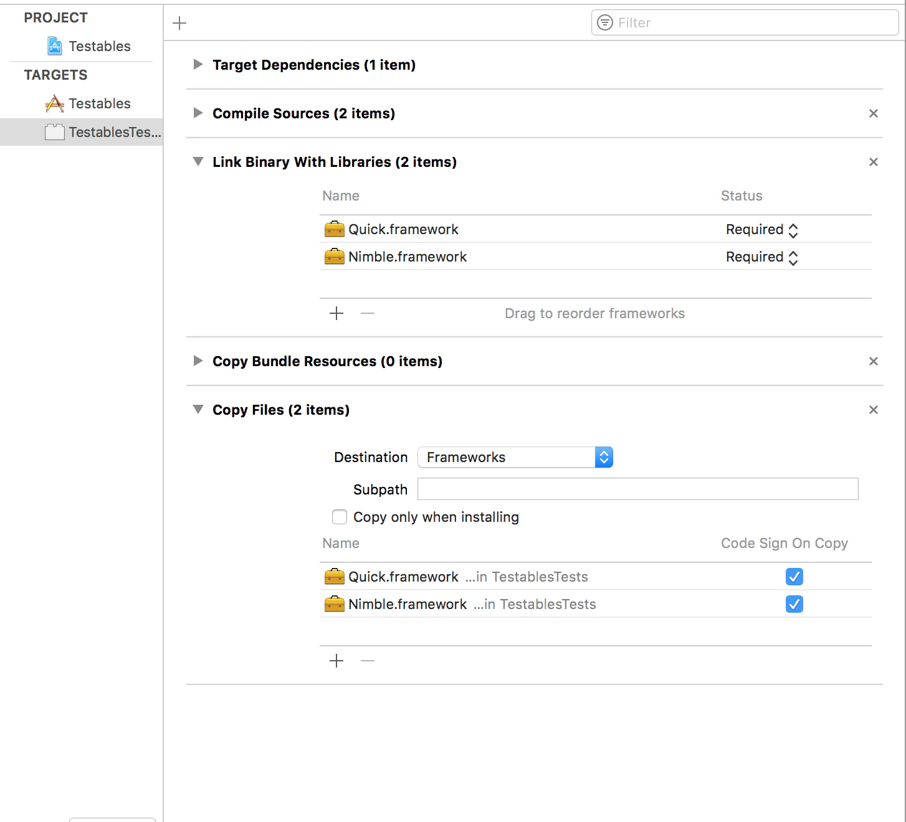Collapse Link Binary With Libraries section
Screen dimensions: 906x822
click(198, 161)
